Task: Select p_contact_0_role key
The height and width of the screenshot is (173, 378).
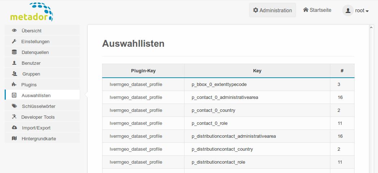Action: (209, 123)
